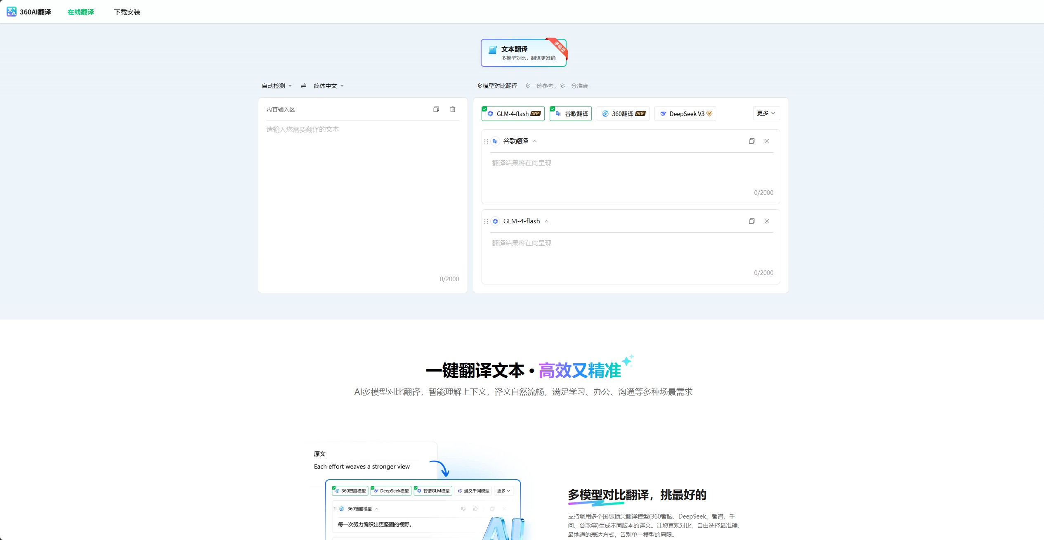Toggle the GLM-4-flash model option
1044x540 pixels.
pos(513,114)
